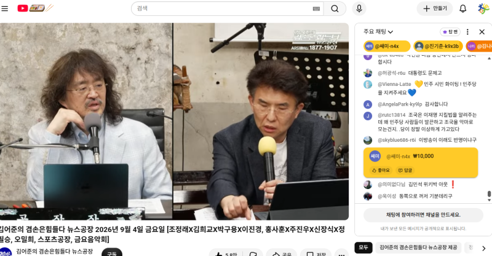
Task: Select the 모두 filter chip
Action: (363, 247)
